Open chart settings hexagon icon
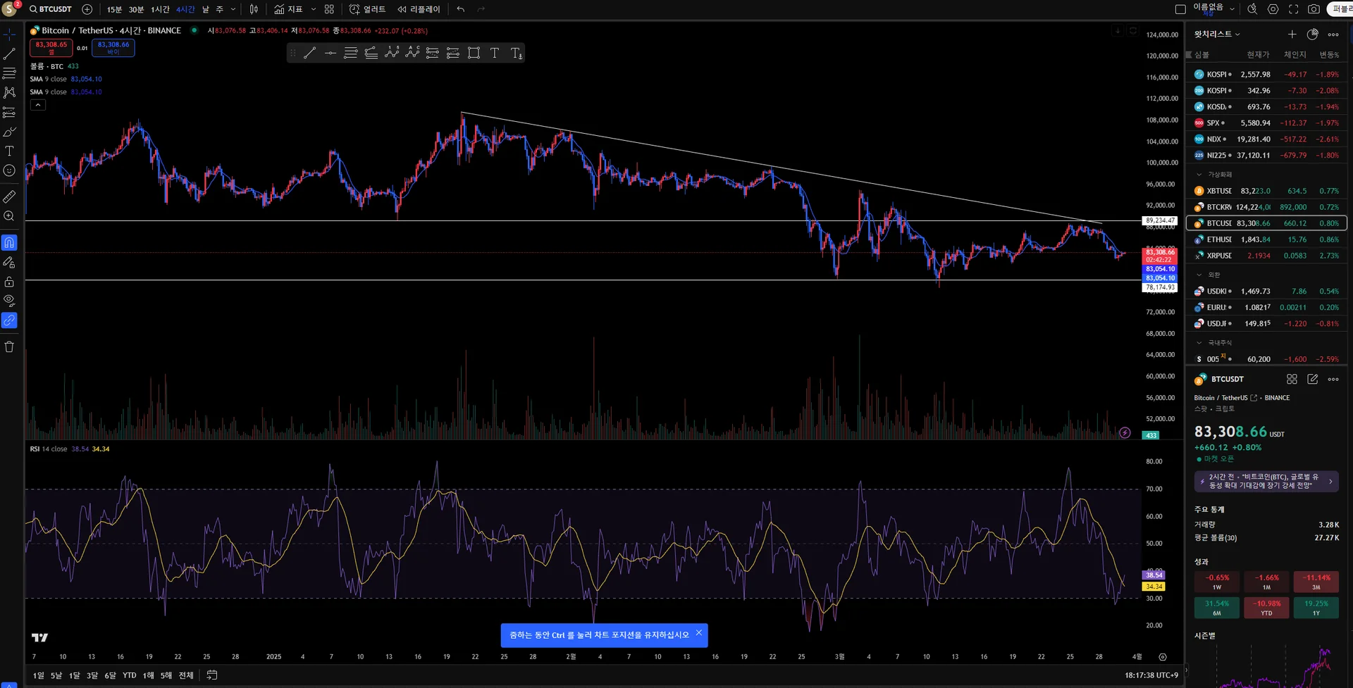Image resolution: width=1353 pixels, height=688 pixels. point(1273,9)
